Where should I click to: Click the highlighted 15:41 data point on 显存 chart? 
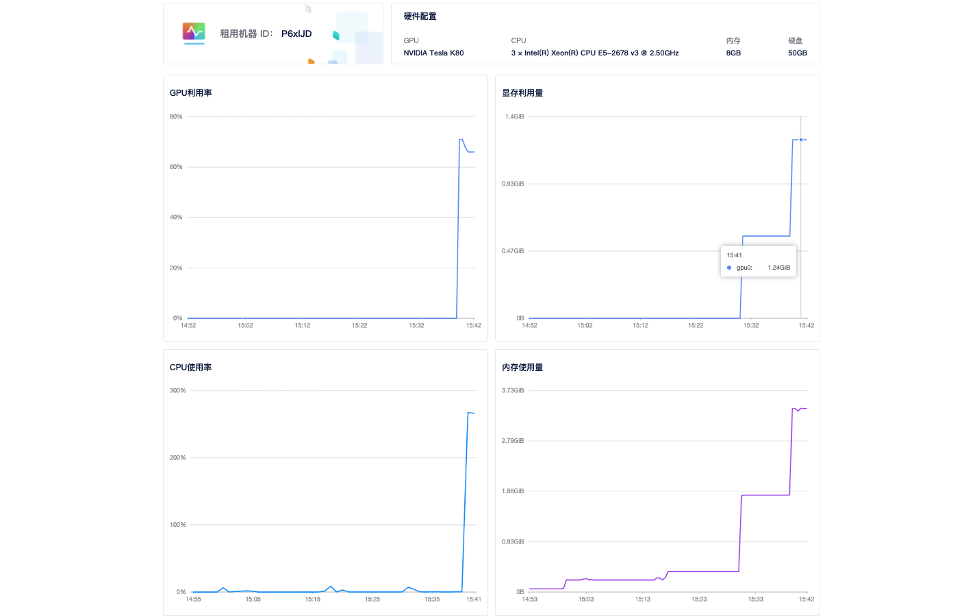(x=801, y=140)
